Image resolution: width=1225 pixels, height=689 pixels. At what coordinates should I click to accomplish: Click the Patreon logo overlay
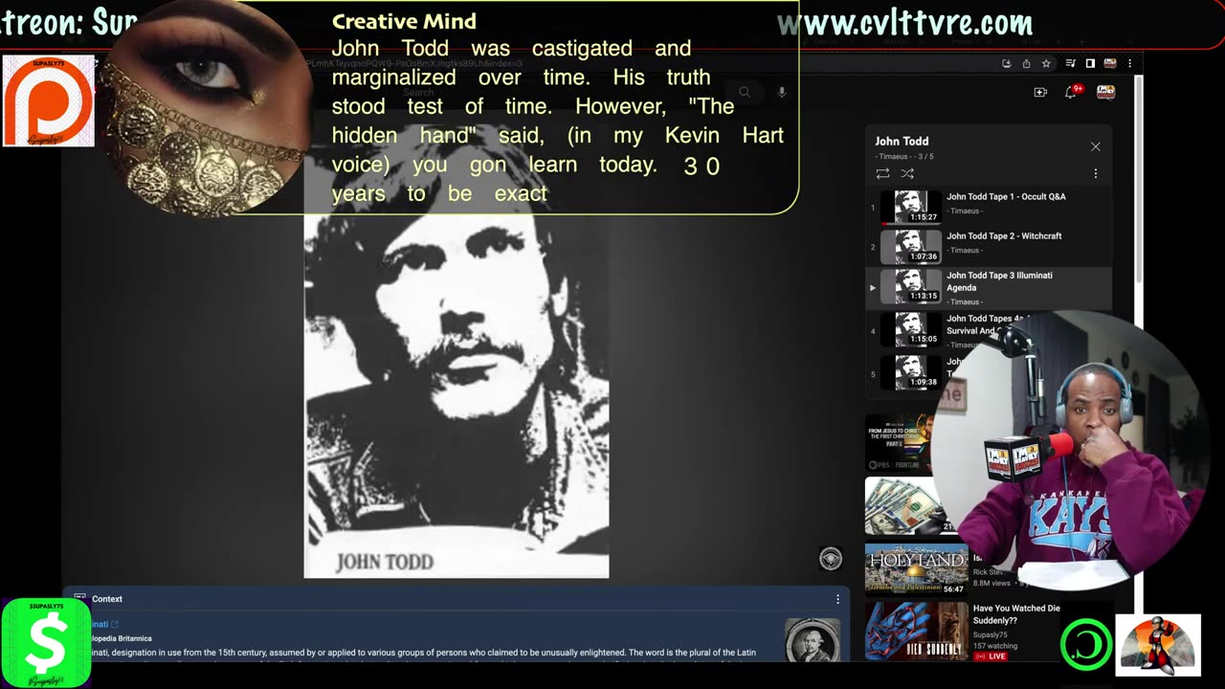pos(48,100)
